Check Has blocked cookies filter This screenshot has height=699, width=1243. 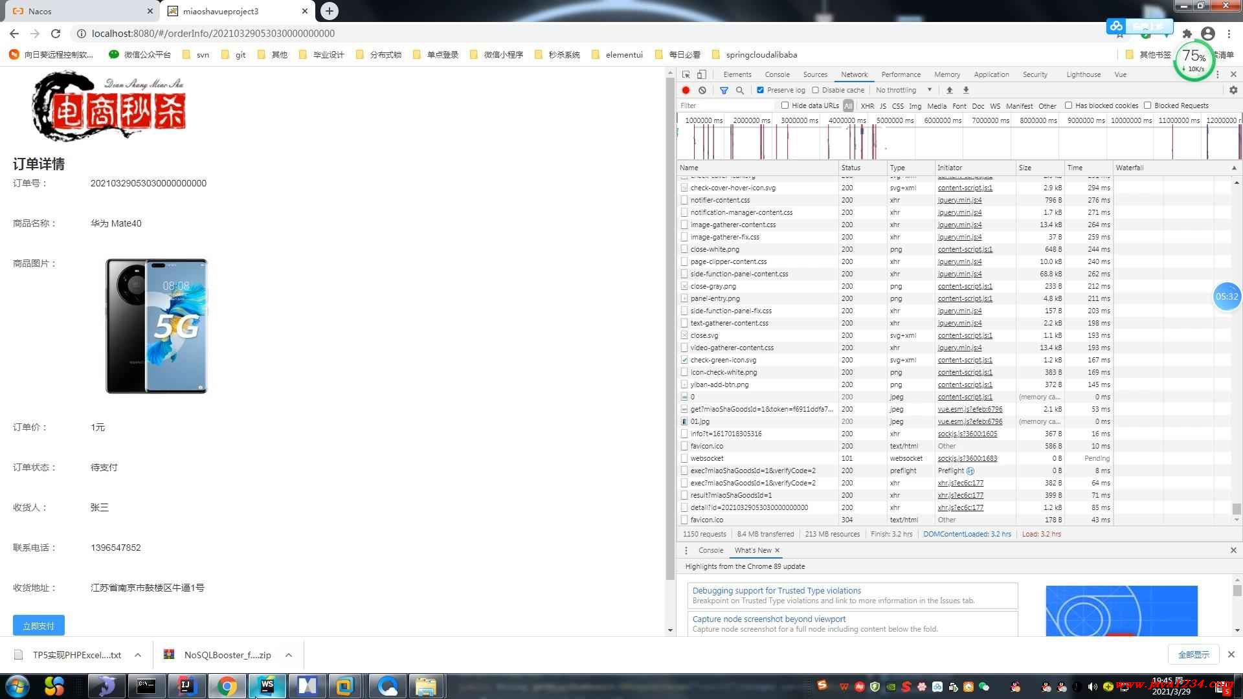(x=1069, y=105)
